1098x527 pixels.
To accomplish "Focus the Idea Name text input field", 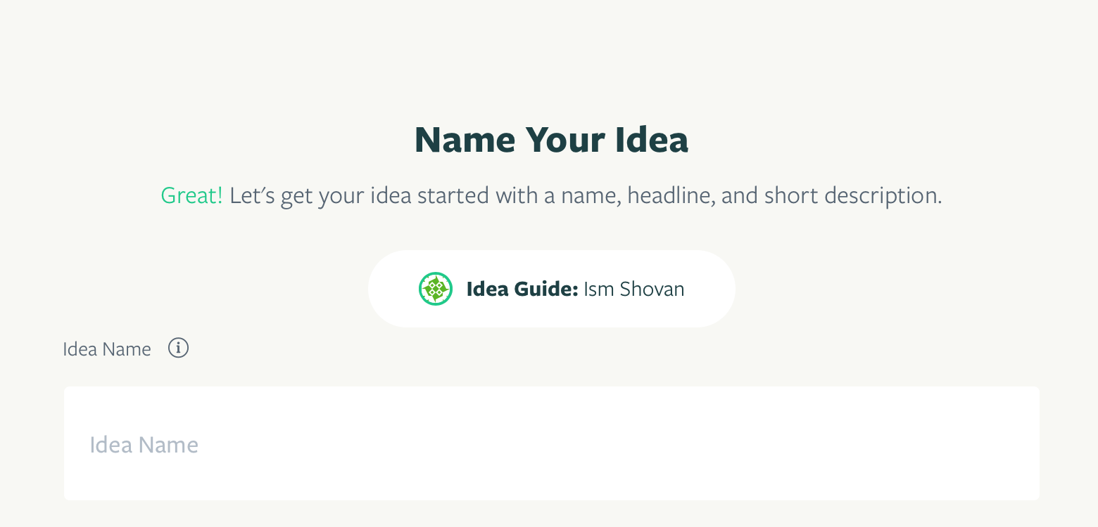I will click(x=552, y=443).
